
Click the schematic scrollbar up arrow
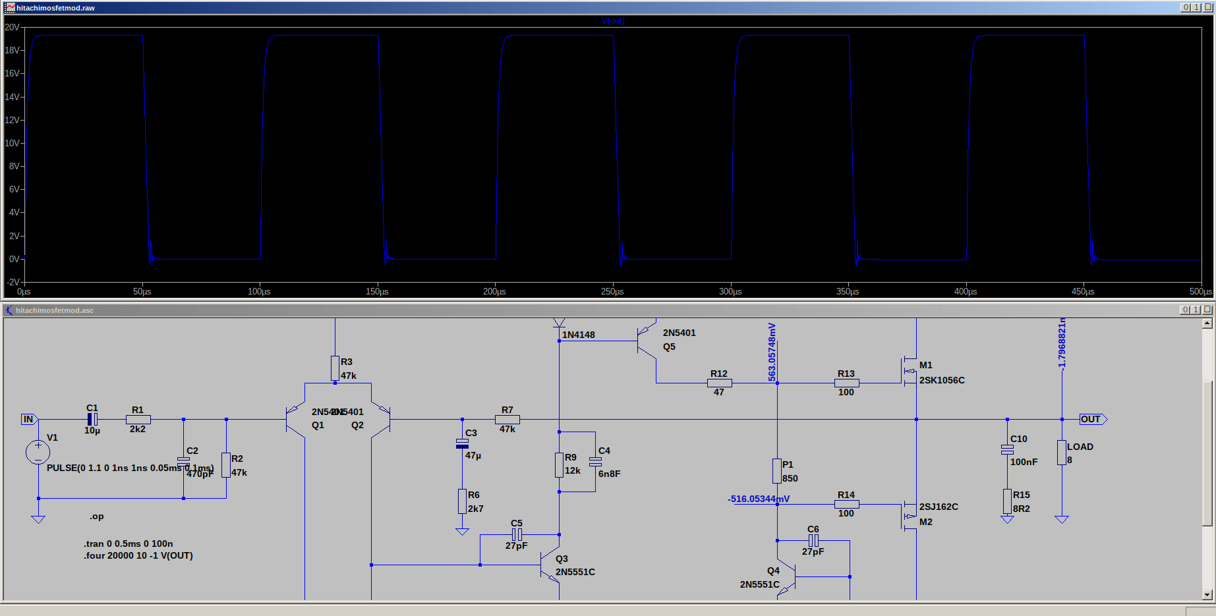coord(1207,323)
